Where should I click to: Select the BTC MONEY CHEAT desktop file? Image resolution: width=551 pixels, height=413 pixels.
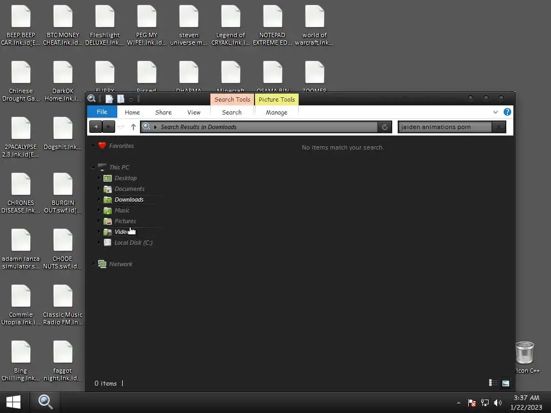[63, 25]
